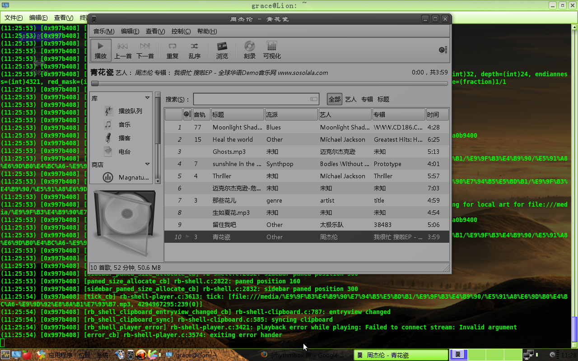This screenshot has width=578, height=361.
Task: Open the 系统 system menu in panel
Action: 103,355
